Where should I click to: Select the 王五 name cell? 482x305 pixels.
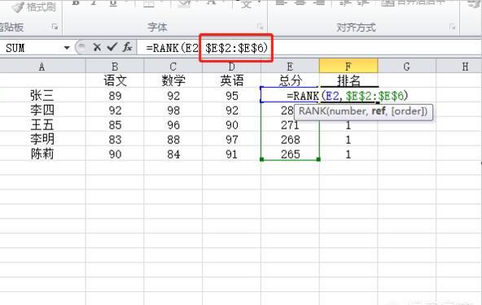click(42, 124)
